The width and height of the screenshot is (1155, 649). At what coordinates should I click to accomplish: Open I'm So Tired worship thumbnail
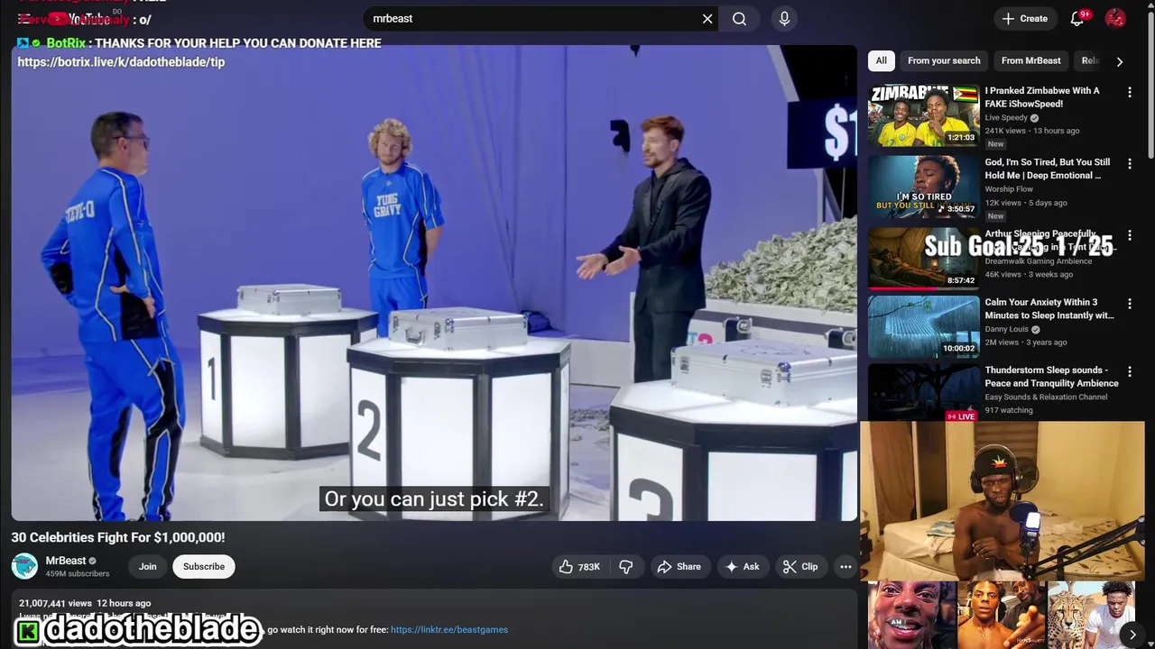(x=923, y=187)
